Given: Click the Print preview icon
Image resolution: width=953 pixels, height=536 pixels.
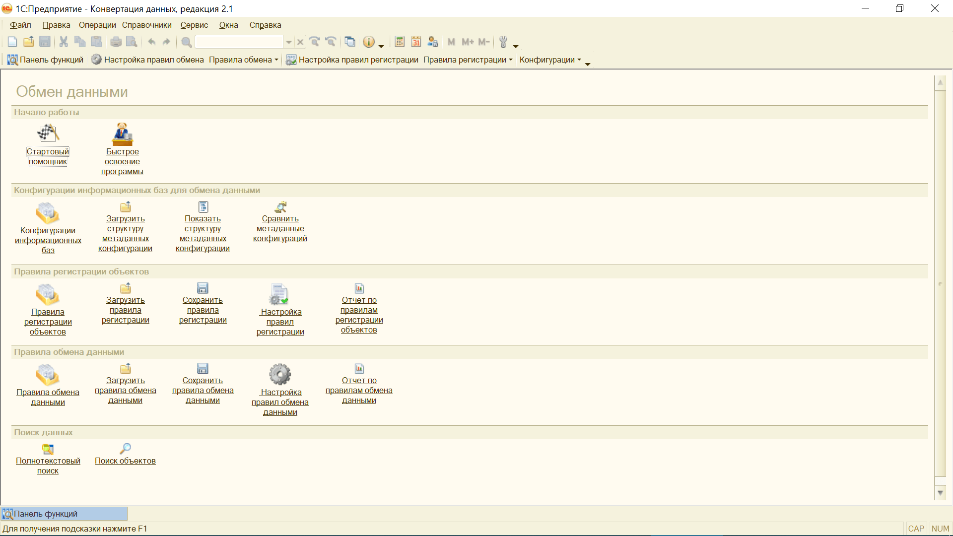Looking at the screenshot, I should coord(132,42).
